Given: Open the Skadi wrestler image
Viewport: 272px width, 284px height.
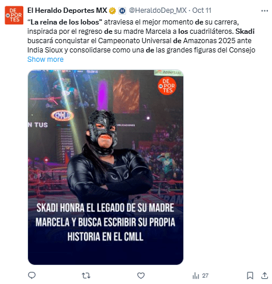Looking at the screenshot, I should 106,167.
